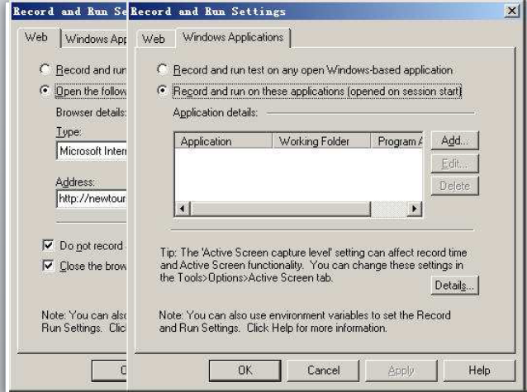Open the Details... button
527x392 pixels.
[x=454, y=286]
